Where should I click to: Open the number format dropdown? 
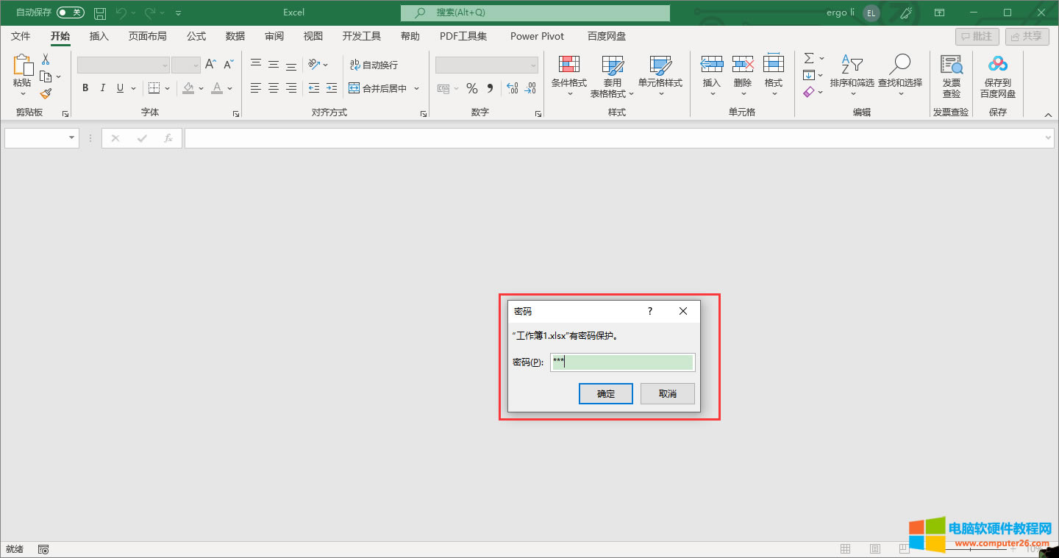click(533, 65)
